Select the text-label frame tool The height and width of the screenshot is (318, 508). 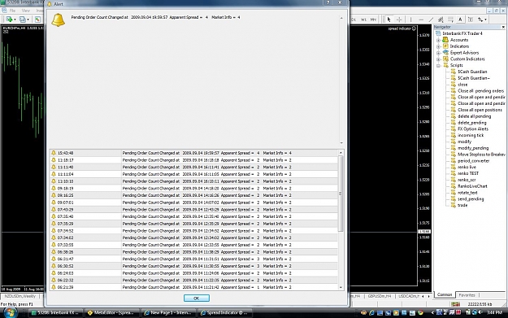[471, 20]
